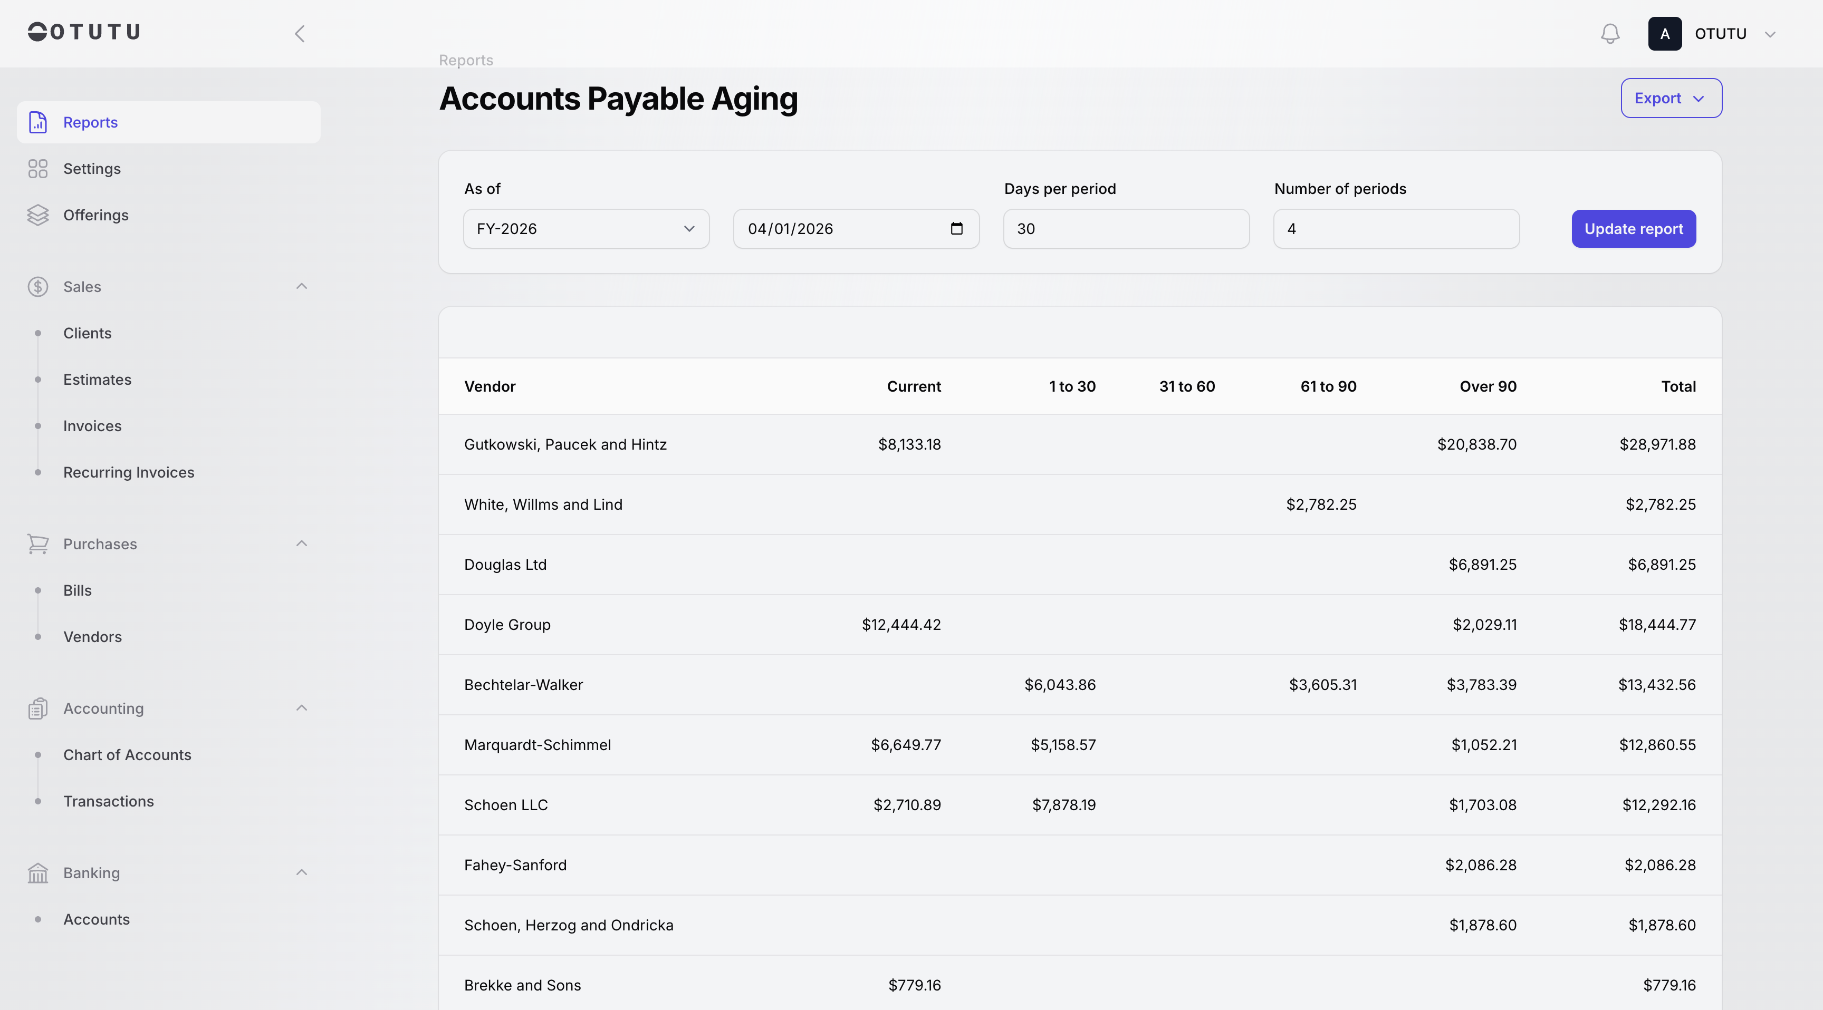
Task: Collapse the Banking section
Action: [x=302, y=873]
